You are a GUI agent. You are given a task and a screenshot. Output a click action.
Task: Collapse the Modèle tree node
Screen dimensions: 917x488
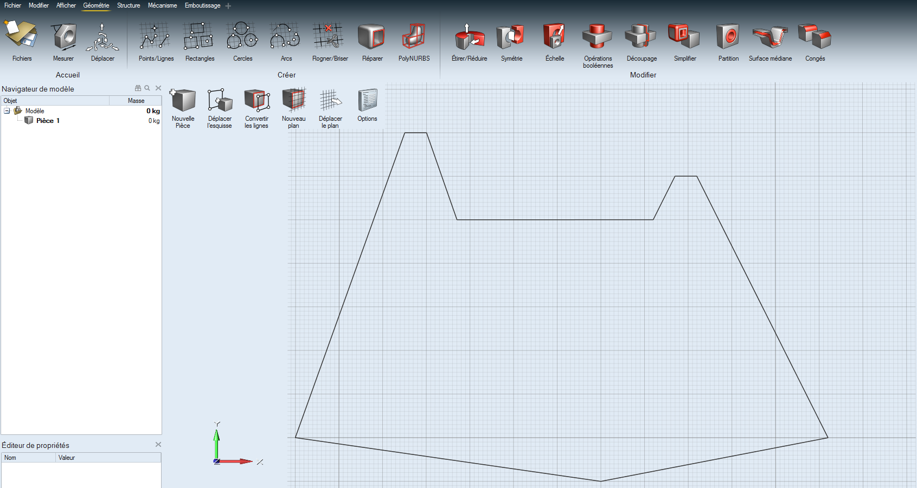click(7, 111)
